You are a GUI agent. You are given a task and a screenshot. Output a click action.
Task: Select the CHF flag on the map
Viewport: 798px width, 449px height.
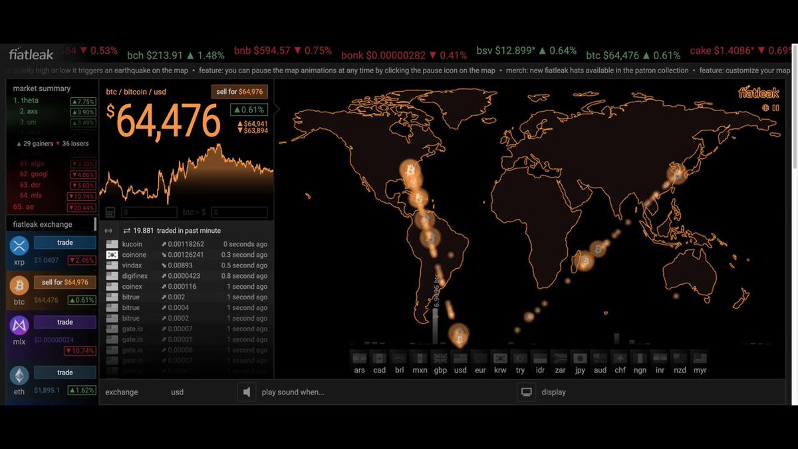click(620, 358)
